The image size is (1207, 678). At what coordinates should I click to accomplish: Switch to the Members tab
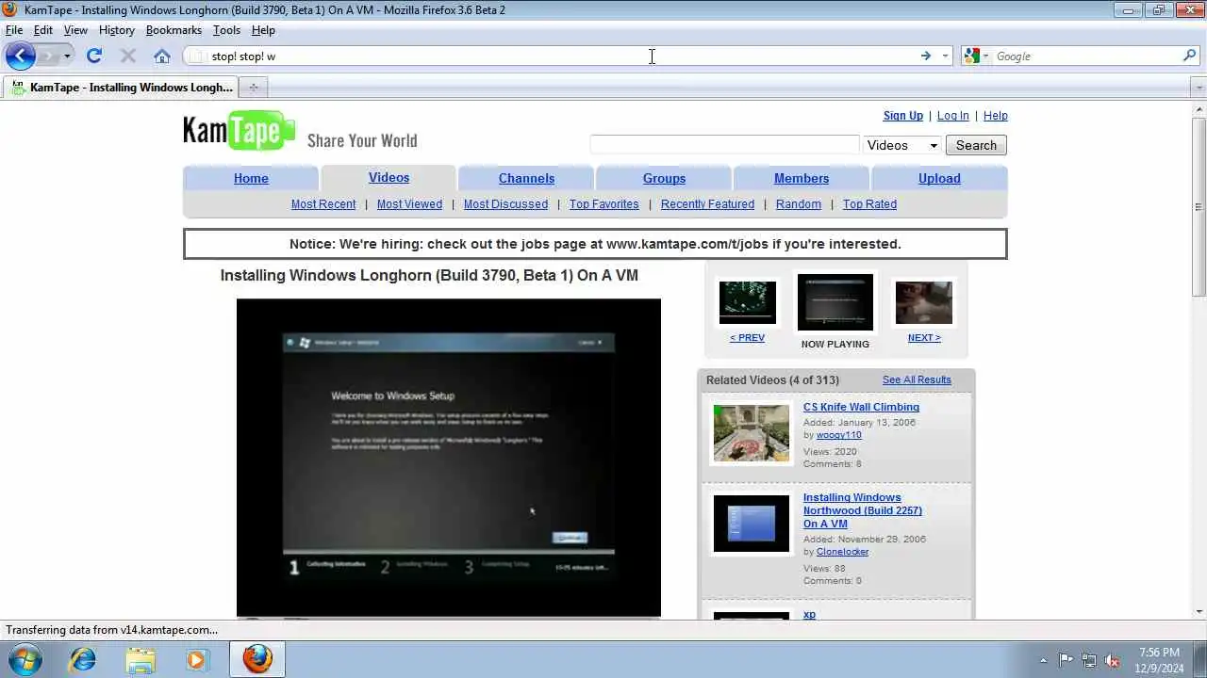802,178
